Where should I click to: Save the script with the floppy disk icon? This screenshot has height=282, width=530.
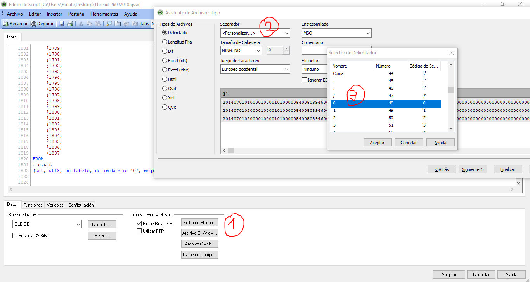[x=62, y=24]
